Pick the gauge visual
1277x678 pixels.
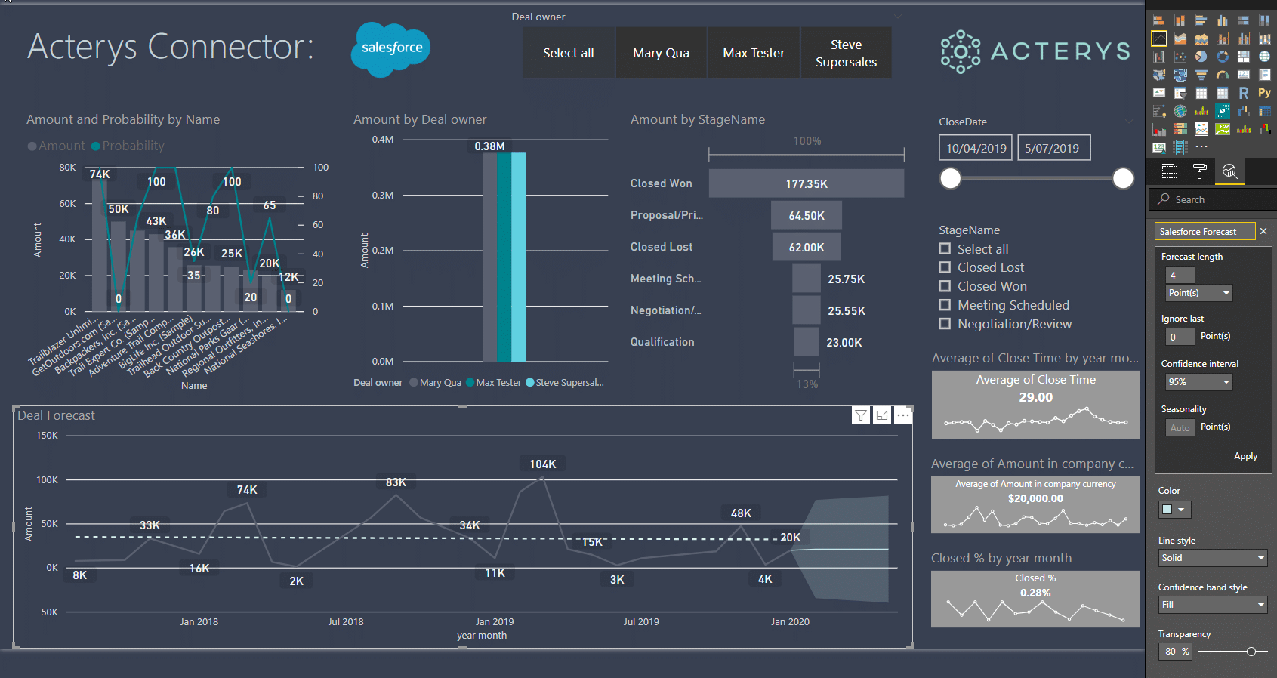pos(1223,75)
